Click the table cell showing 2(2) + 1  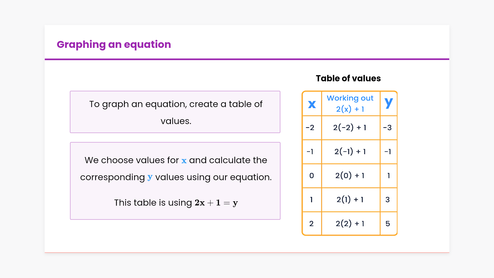click(350, 223)
